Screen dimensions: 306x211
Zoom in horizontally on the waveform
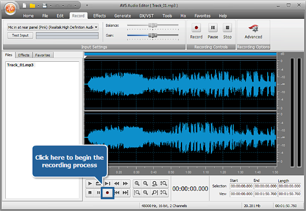pyautogui.click(x=137, y=184)
